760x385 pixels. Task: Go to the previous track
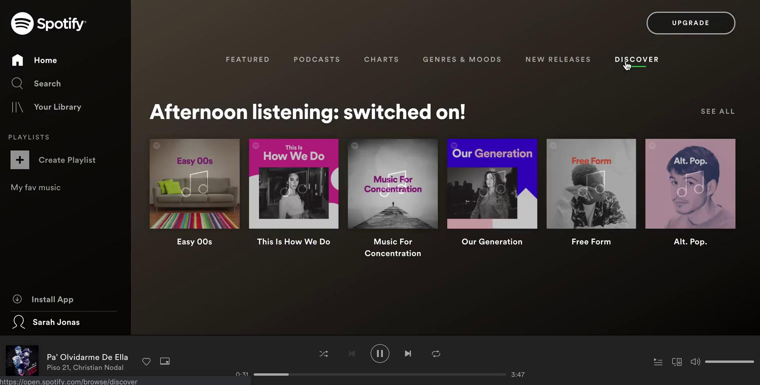pyautogui.click(x=352, y=354)
